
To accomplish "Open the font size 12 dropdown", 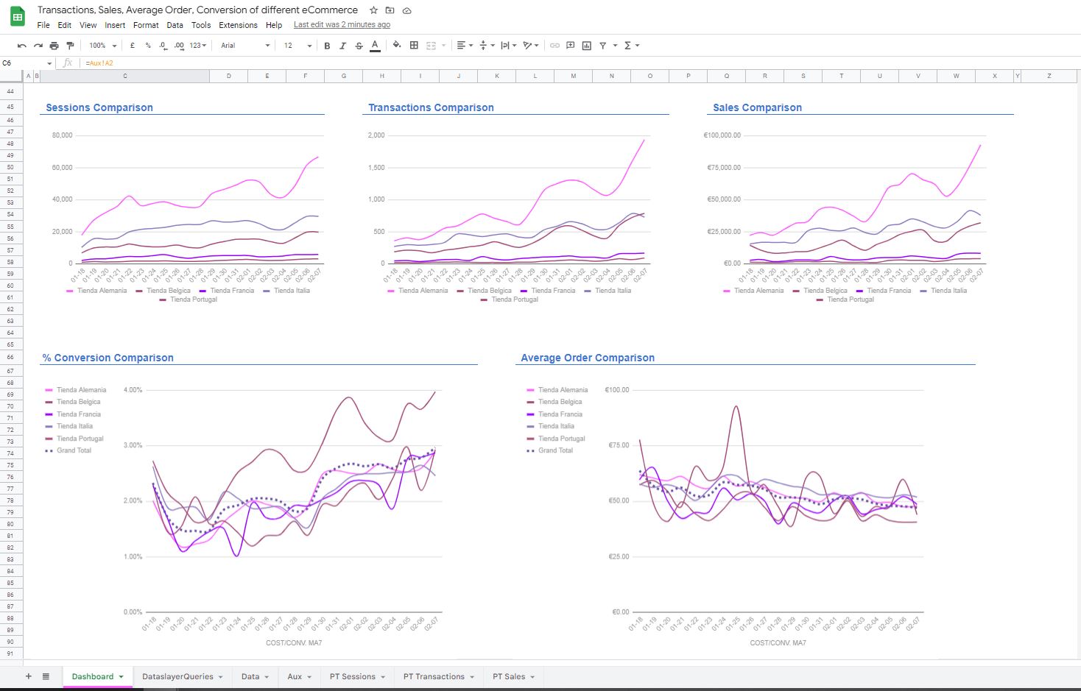I will pyautogui.click(x=297, y=46).
